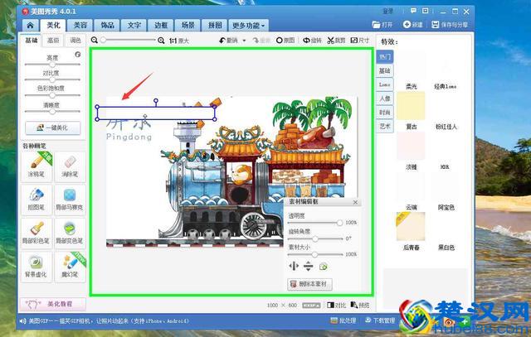Select the 魔幻笔 magic pen tool
This screenshot has height=337, width=531.
(70, 264)
